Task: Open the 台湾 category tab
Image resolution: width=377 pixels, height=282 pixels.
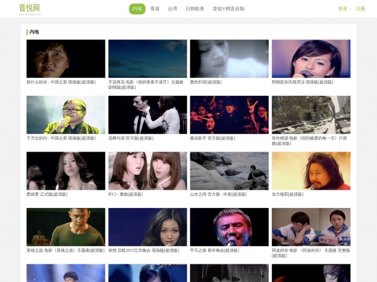Action: [172, 9]
